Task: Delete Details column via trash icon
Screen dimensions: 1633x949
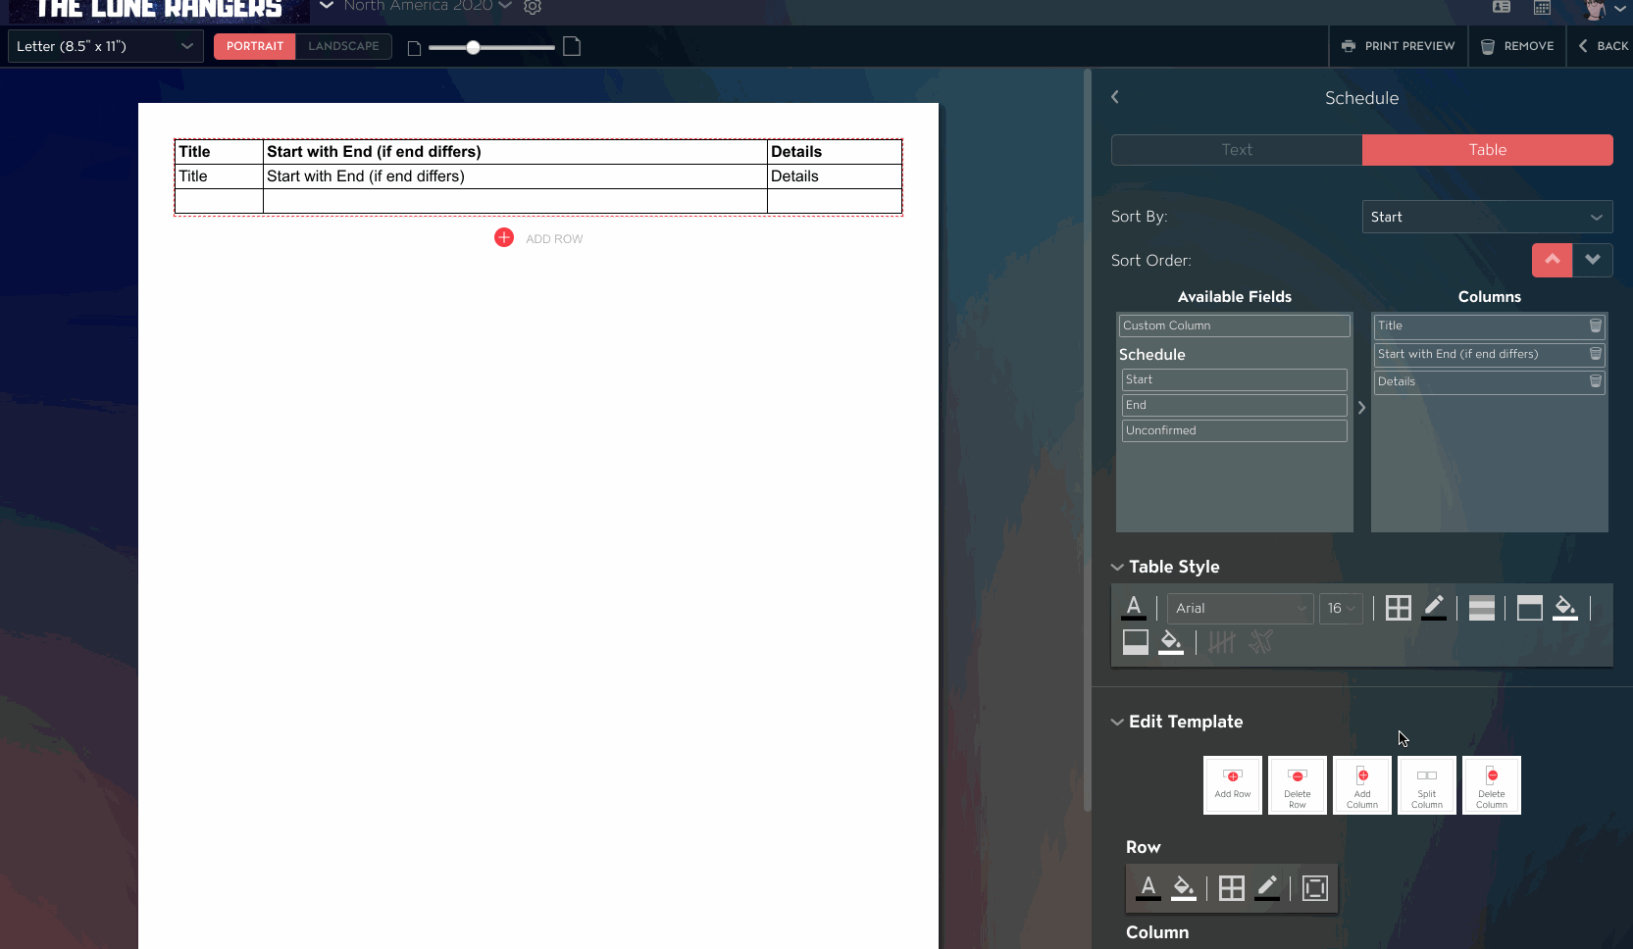Action: pos(1596,381)
